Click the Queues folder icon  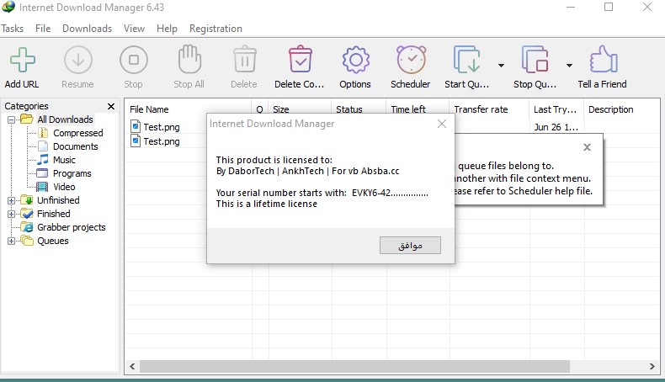click(x=27, y=241)
